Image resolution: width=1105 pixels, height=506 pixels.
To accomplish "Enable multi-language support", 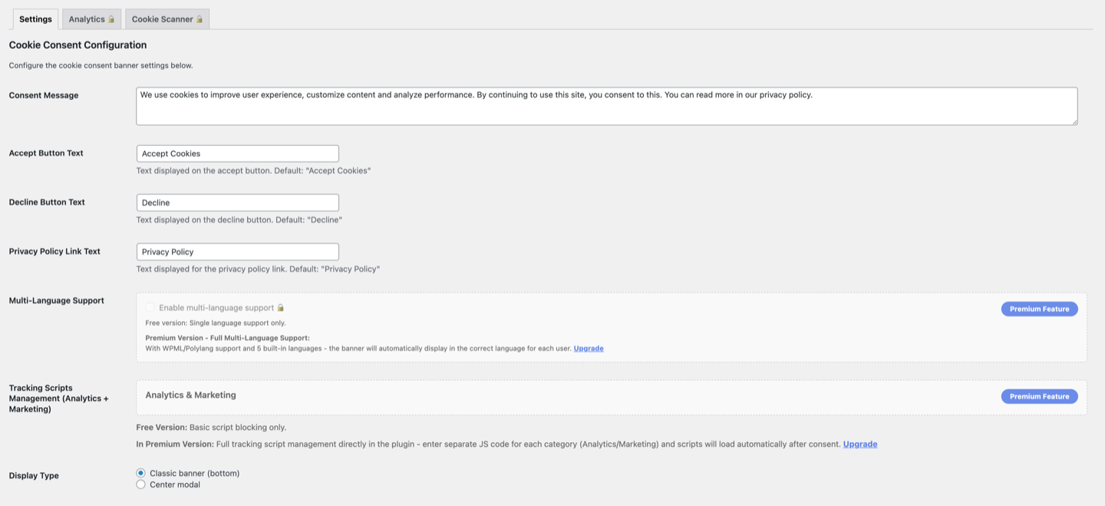I will [x=150, y=306].
